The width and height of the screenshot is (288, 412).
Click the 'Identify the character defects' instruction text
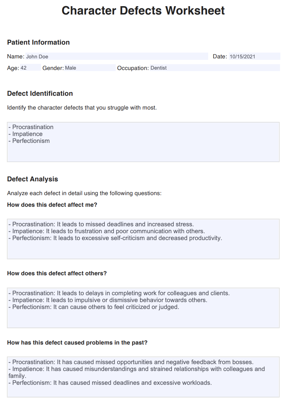[82, 108]
